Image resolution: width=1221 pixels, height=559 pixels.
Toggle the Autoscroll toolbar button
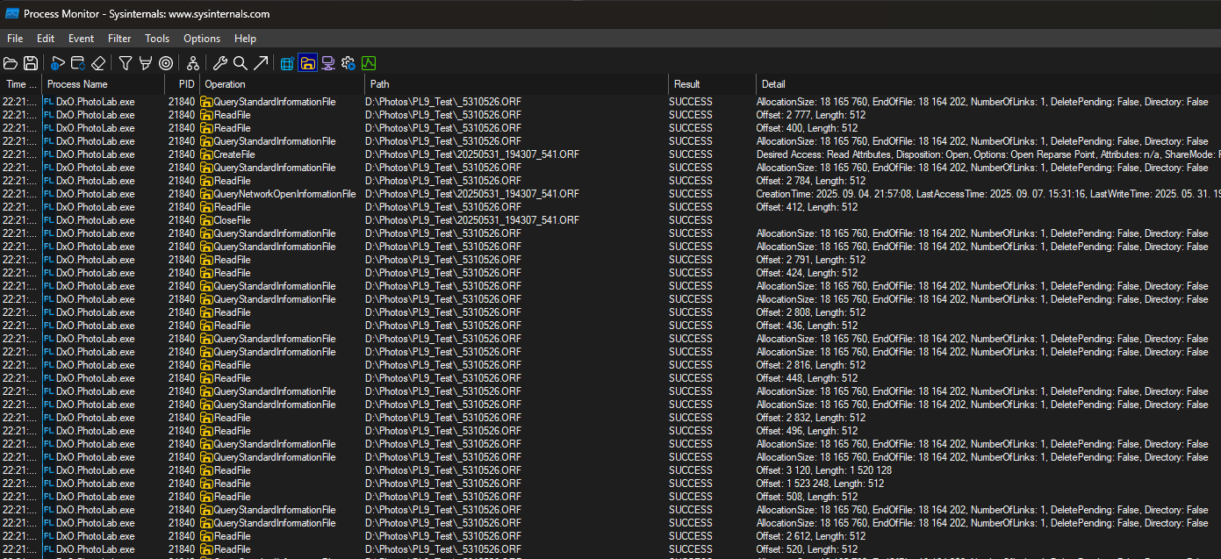pyautogui.click(x=78, y=63)
